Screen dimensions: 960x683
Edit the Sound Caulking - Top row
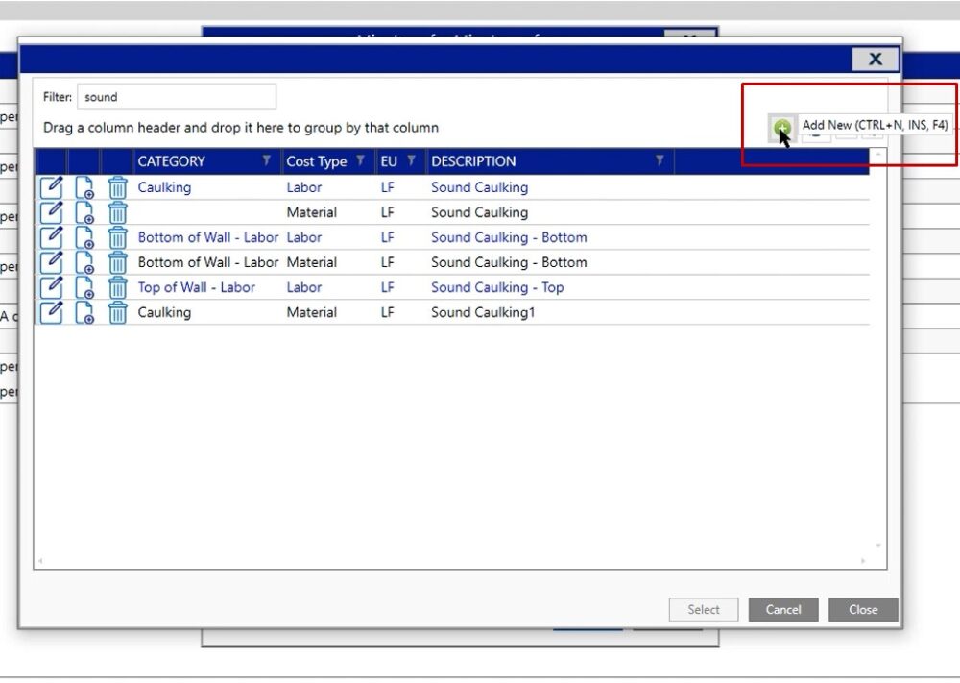51,287
